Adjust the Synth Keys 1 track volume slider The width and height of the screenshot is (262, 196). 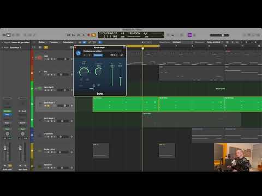point(63,106)
